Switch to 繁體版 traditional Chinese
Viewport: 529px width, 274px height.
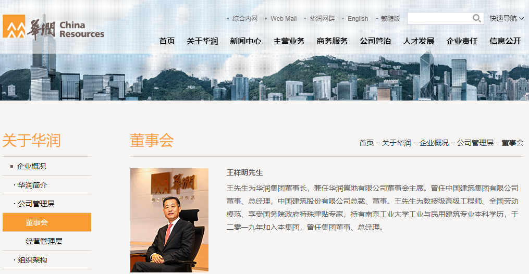[x=390, y=19]
